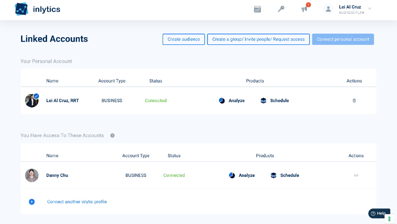Expand the Lei Al Cruz account dropdown arrow

click(x=370, y=9)
